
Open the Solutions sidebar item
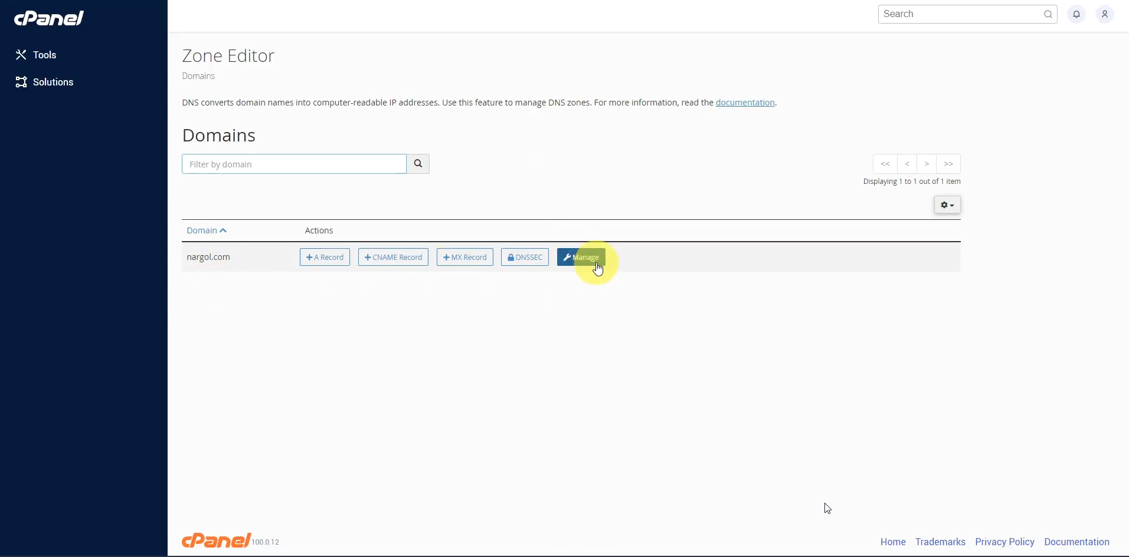point(45,82)
